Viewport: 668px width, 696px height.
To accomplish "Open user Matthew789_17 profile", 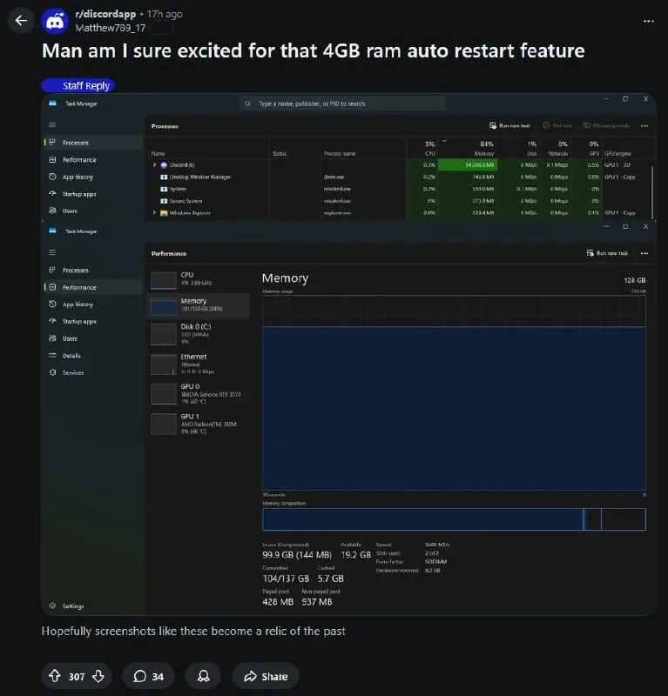I will point(111,28).
